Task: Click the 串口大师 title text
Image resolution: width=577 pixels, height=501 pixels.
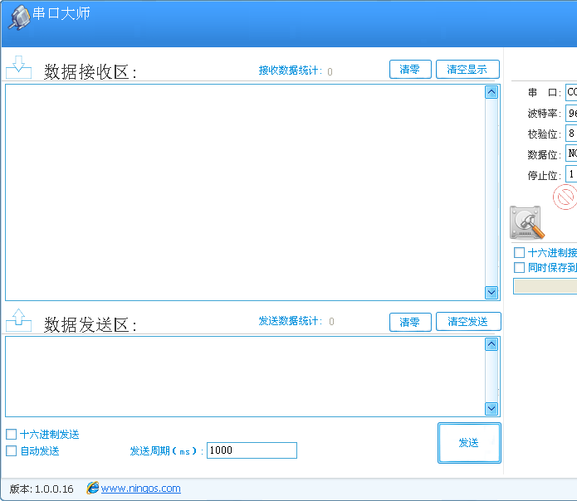Action: click(61, 13)
